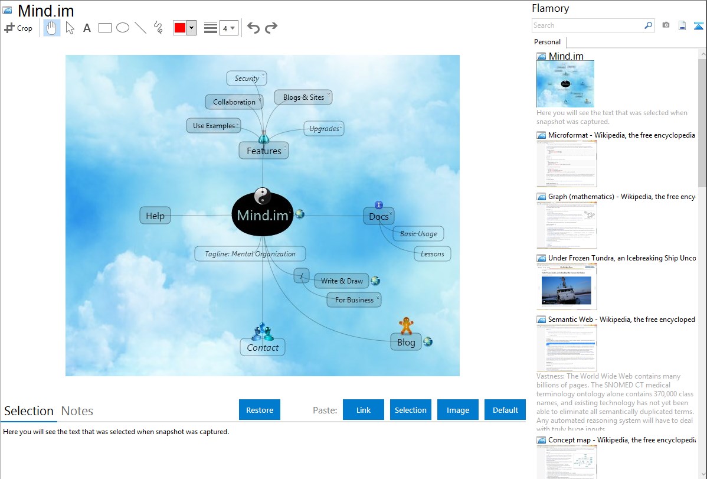Click the Features node in mind map
This screenshot has width=707, height=479.
point(264,151)
